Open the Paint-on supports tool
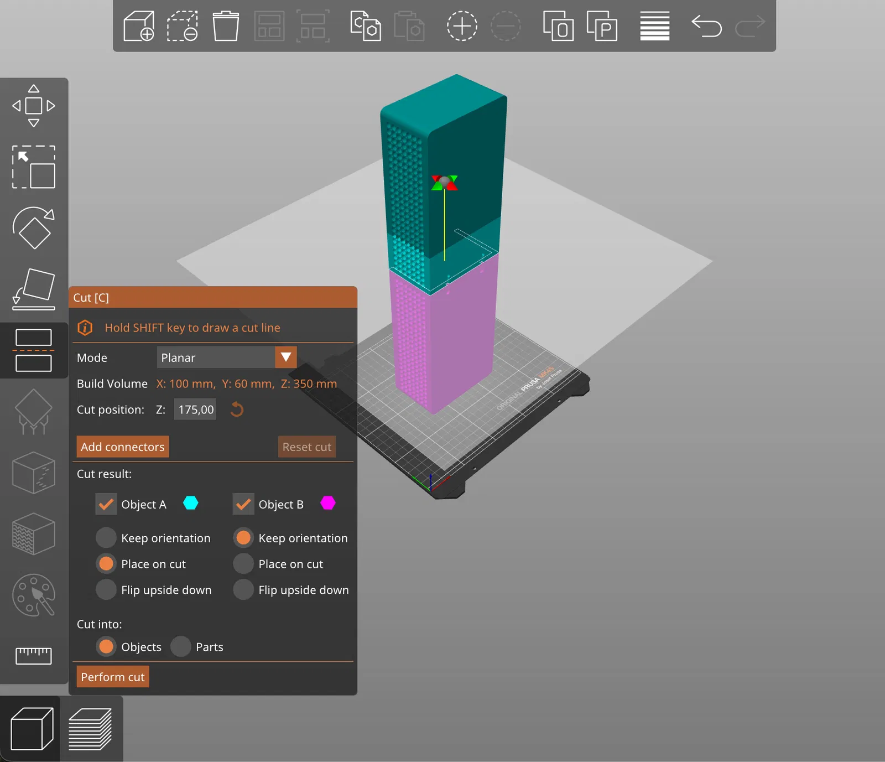 point(34,412)
